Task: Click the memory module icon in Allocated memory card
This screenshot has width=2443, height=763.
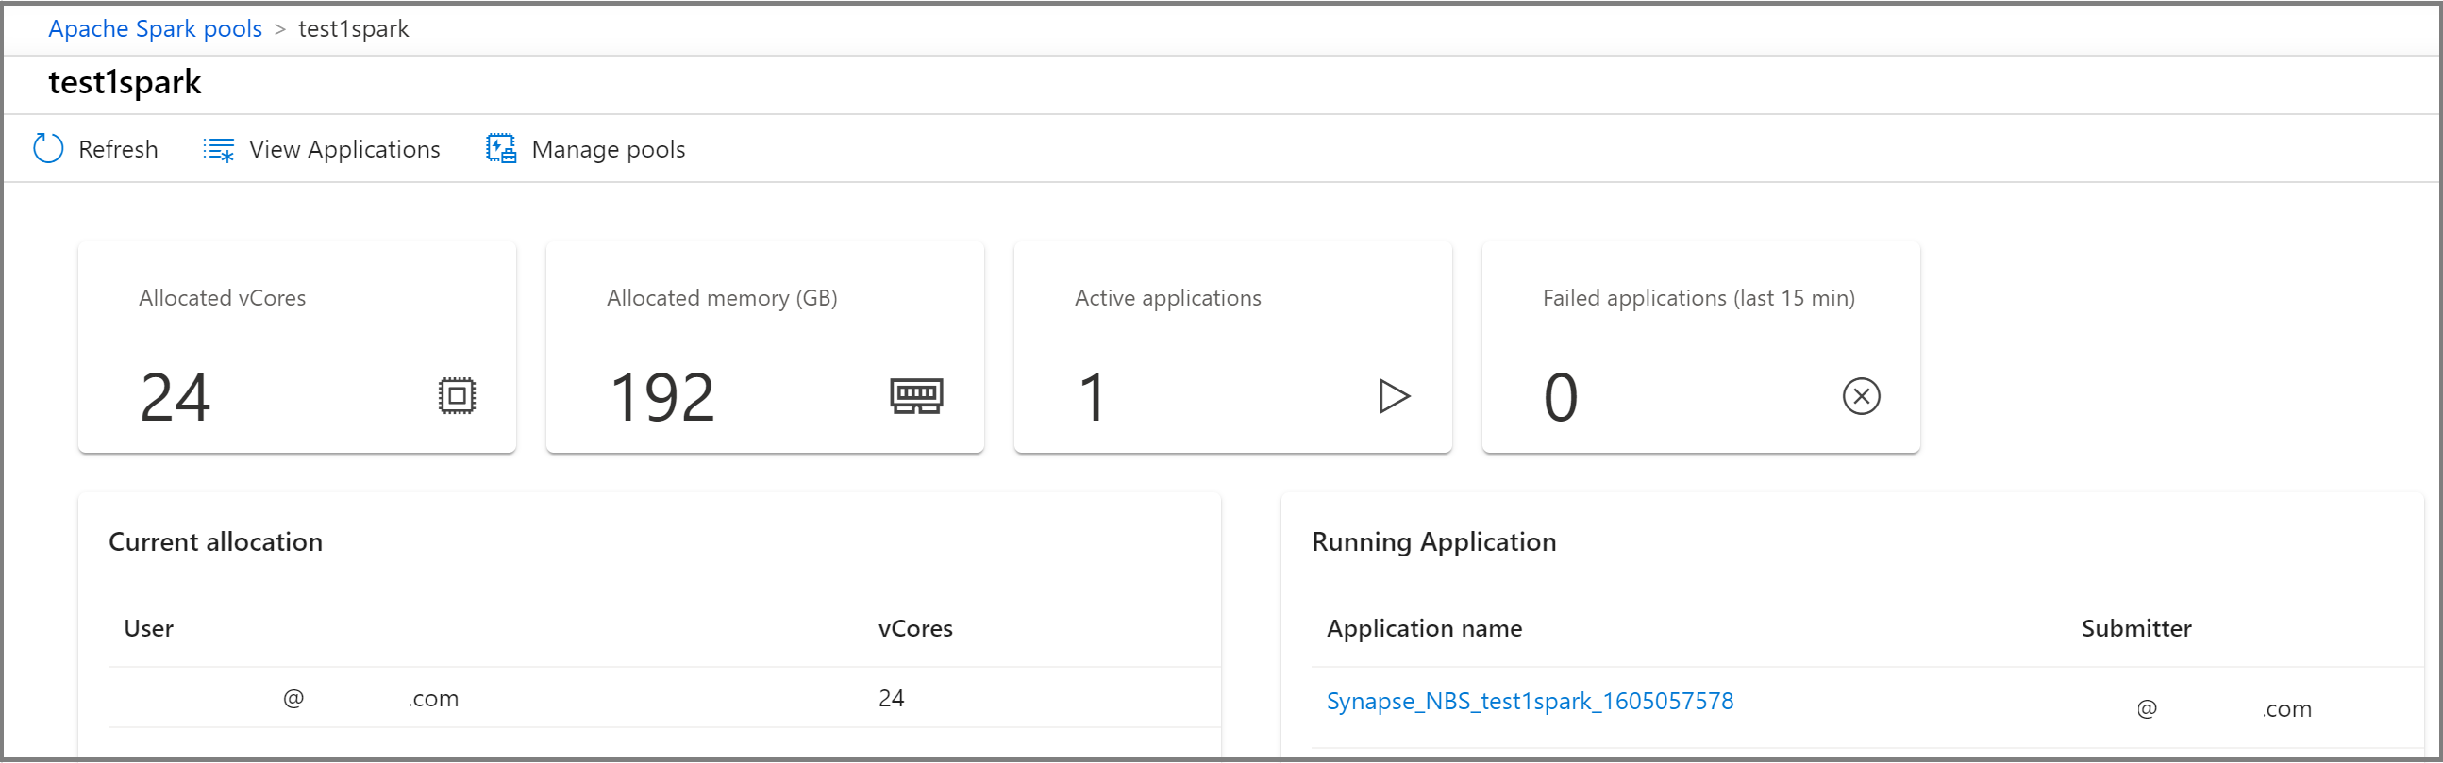Action: (x=915, y=396)
